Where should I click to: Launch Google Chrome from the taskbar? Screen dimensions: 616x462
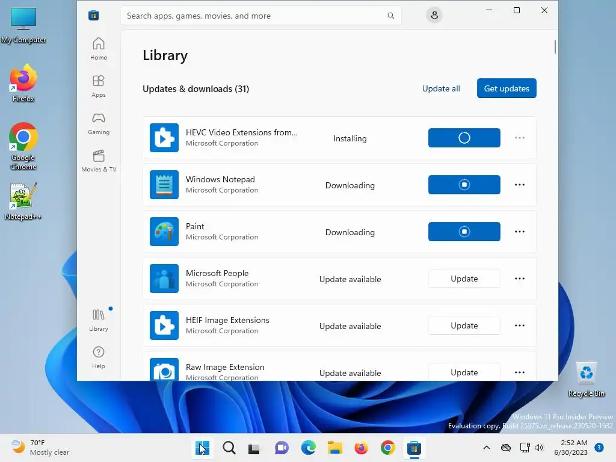point(388,448)
